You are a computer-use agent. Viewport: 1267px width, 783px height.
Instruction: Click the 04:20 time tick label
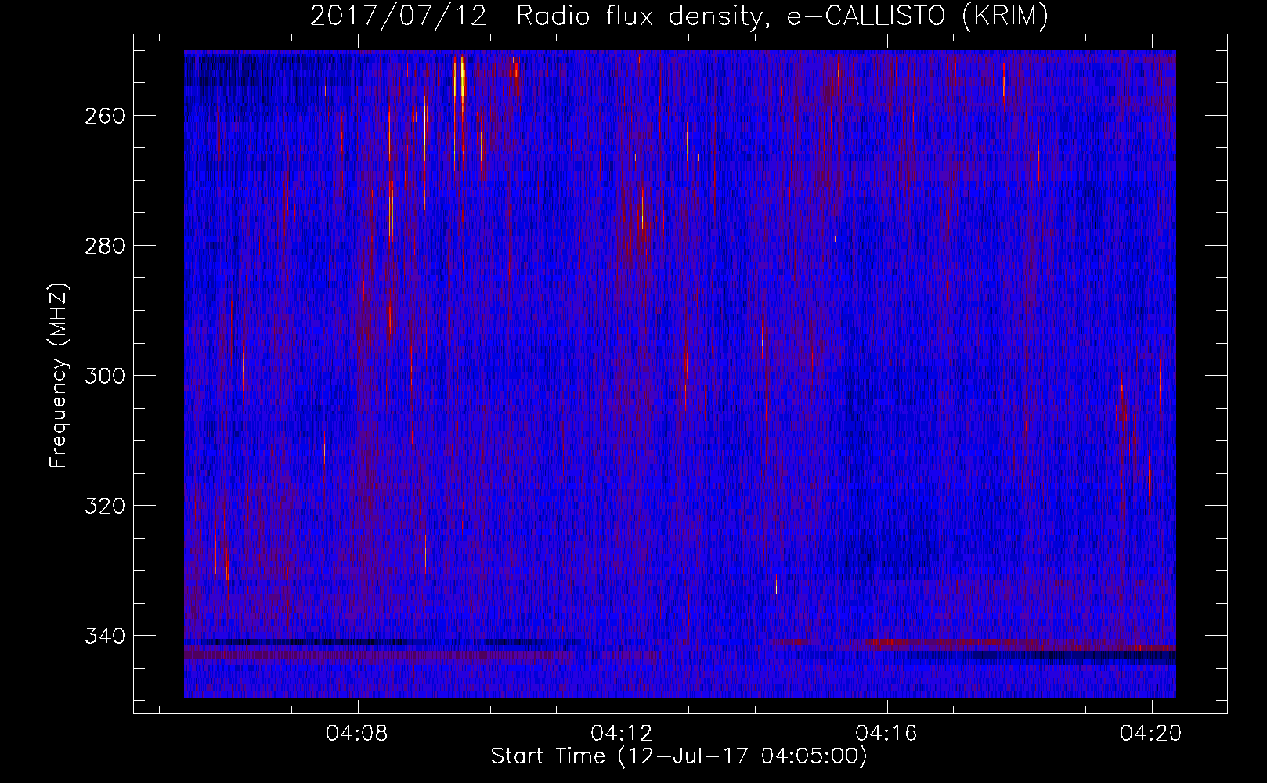1151,734
